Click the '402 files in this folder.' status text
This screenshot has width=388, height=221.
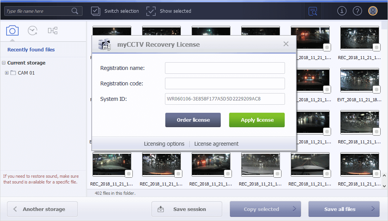point(115,193)
